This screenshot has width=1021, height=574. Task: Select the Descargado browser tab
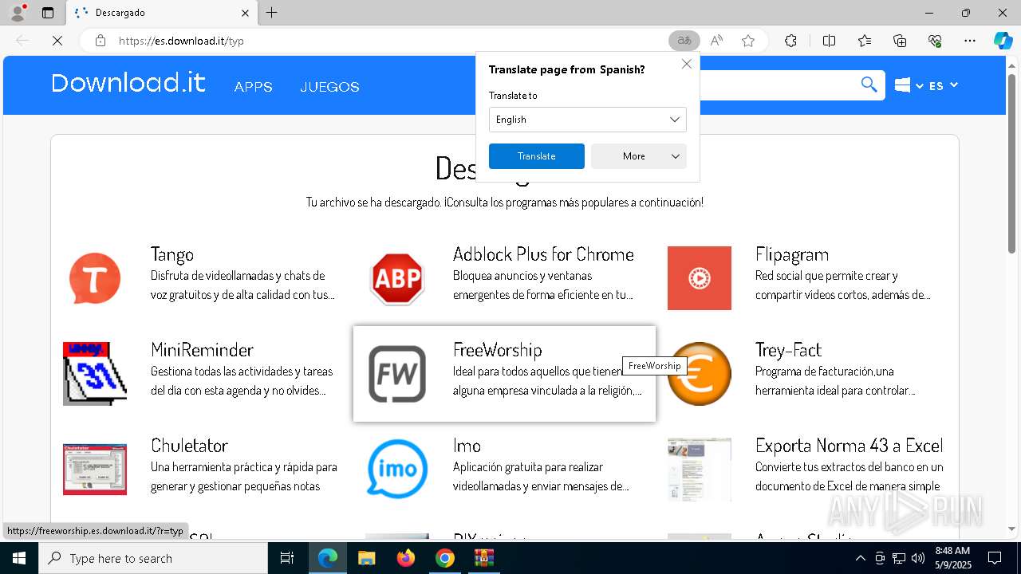(161, 13)
